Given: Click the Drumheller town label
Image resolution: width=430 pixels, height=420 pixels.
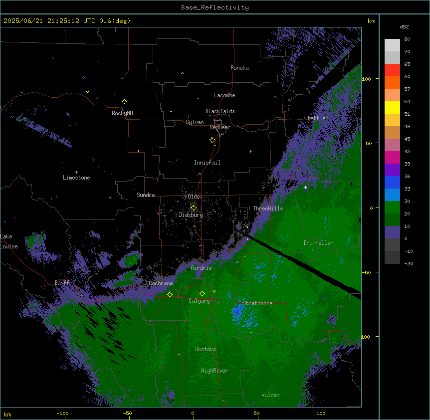Looking at the screenshot, I should (318, 243).
